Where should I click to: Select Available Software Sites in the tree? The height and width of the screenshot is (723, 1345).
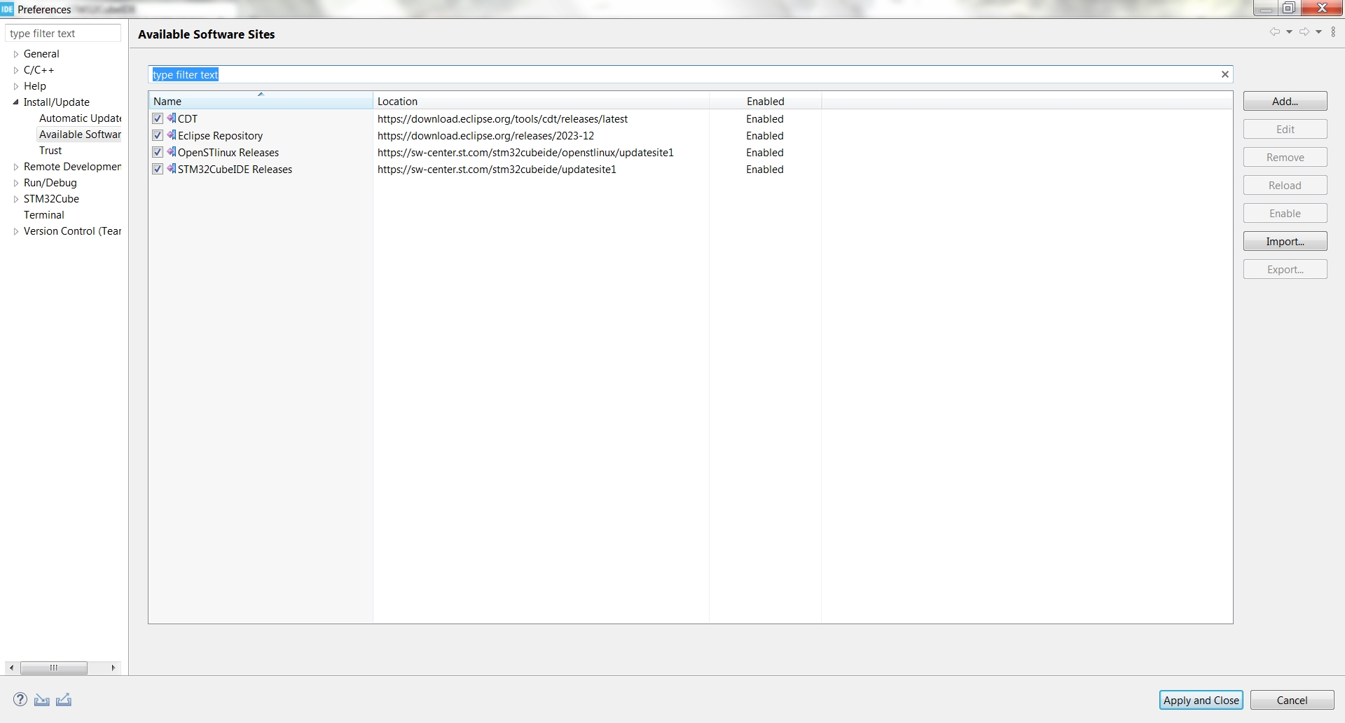click(x=80, y=135)
